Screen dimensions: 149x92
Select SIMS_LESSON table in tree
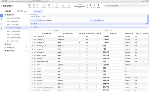click(13, 34)
